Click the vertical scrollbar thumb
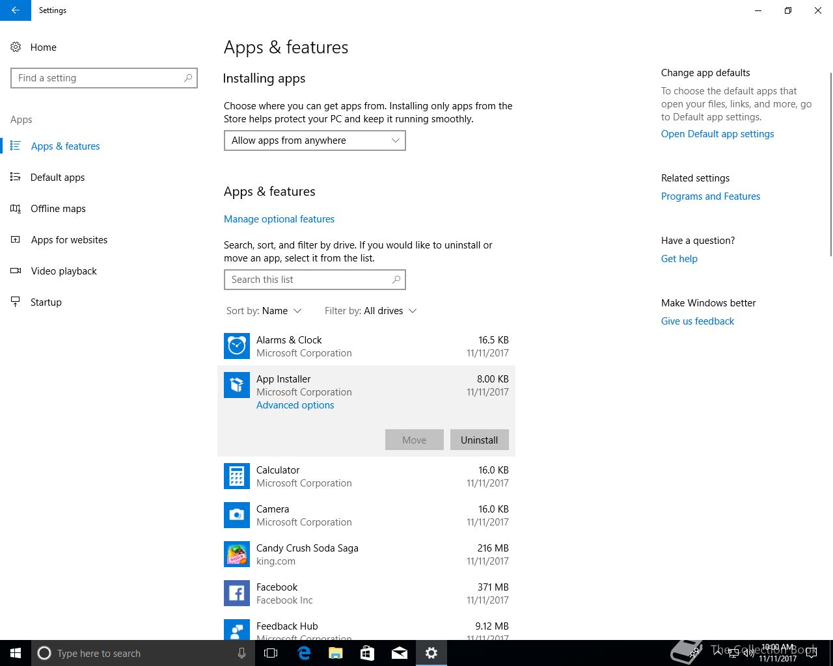The image size is (833, 666). click(x=831, y=163)
